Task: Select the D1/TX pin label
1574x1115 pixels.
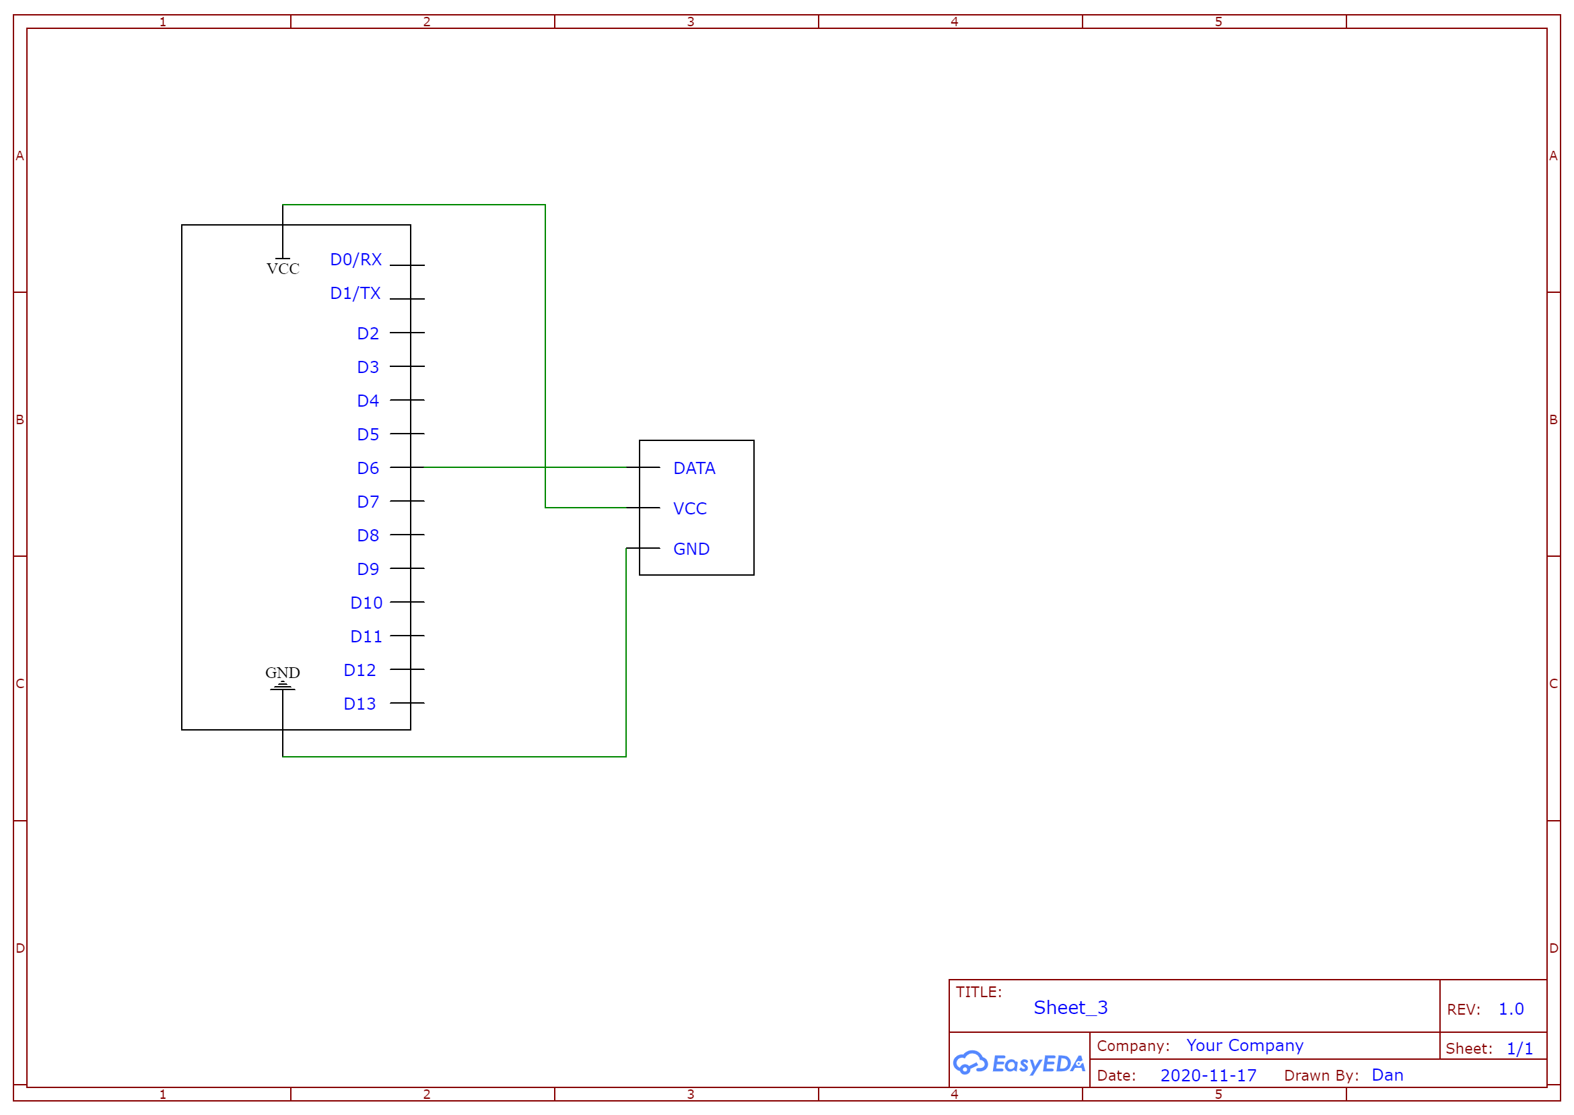Action: coord(355,293)
